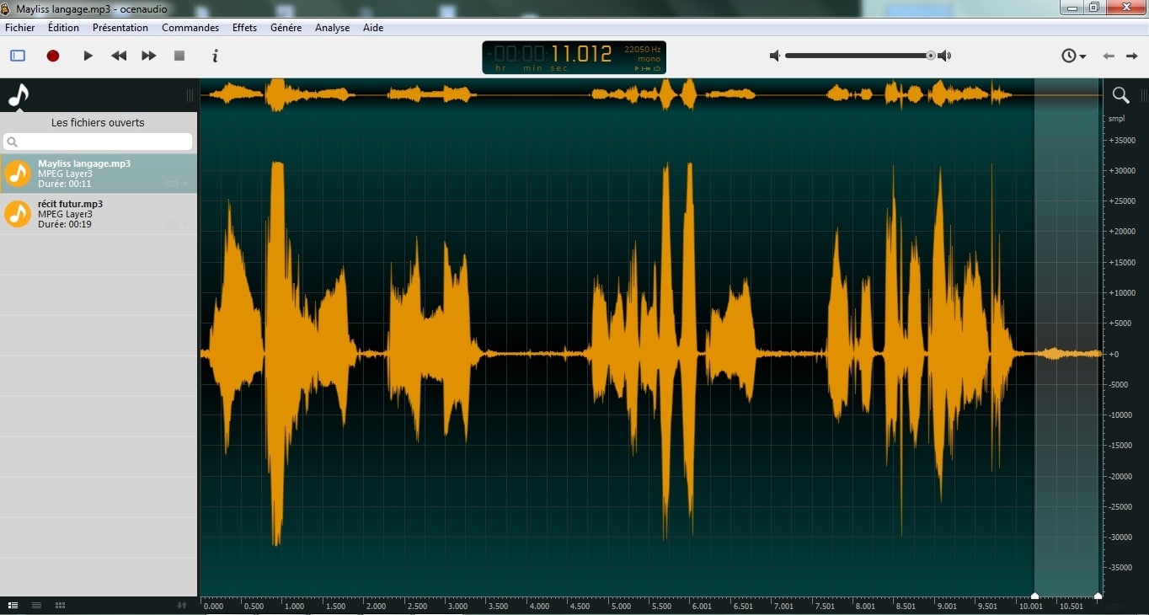This screenshot has height=615, width=1149.
Task: Open the time display format dropdown arrow
Action: click(1083, 56)
